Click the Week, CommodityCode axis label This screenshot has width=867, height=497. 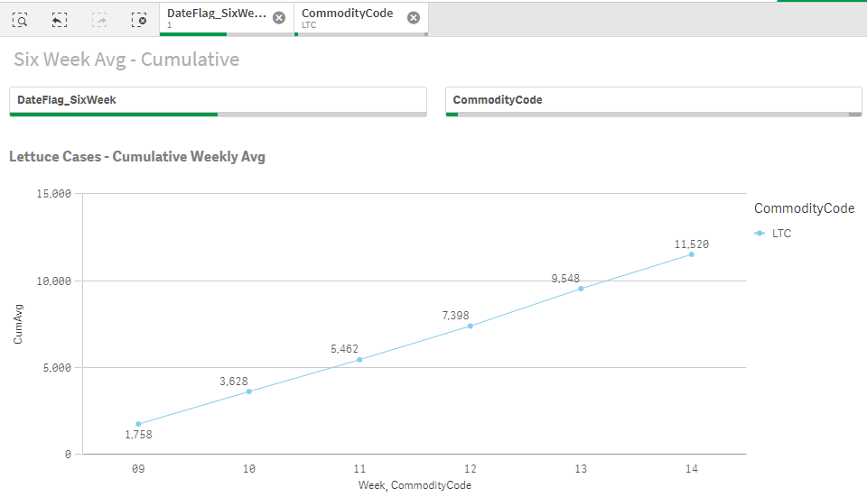(x=415, y=485)
